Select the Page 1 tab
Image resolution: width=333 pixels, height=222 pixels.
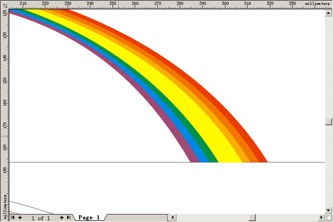[89, 218]
